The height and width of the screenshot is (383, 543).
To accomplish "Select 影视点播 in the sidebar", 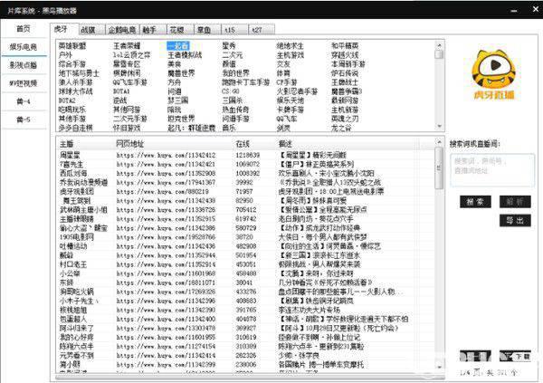I will click(x=24, y=65).
